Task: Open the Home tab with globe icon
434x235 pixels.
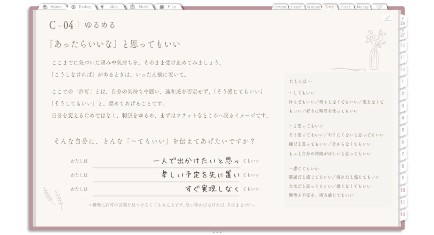Action: (53, 7)
